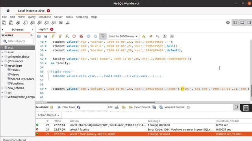Click the Create new stored procedure icon
Image resolution: width=252 pixels, height=141 pixels.
(46, 23)
